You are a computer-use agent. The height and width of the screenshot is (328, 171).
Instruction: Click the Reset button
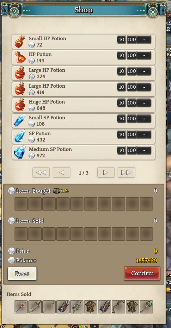[22, 274]
